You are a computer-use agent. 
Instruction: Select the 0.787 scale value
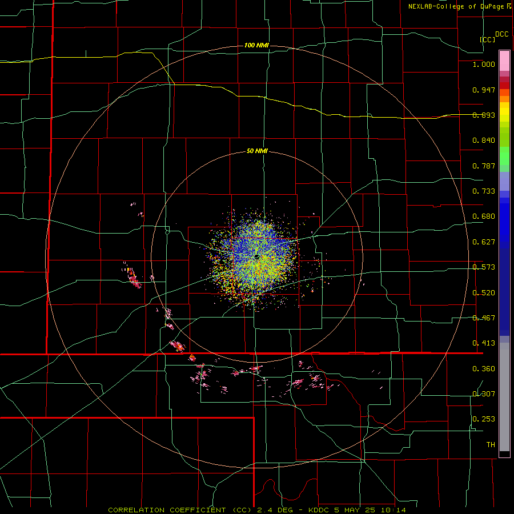click(x=484, y=166)
